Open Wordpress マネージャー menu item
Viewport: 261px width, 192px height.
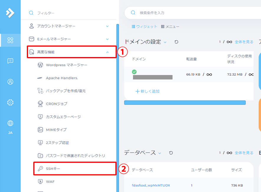[x=66, y=65]
